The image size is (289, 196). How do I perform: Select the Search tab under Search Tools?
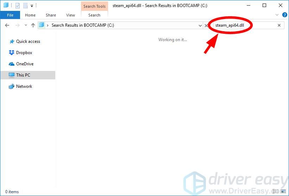(x=94, y=15)
